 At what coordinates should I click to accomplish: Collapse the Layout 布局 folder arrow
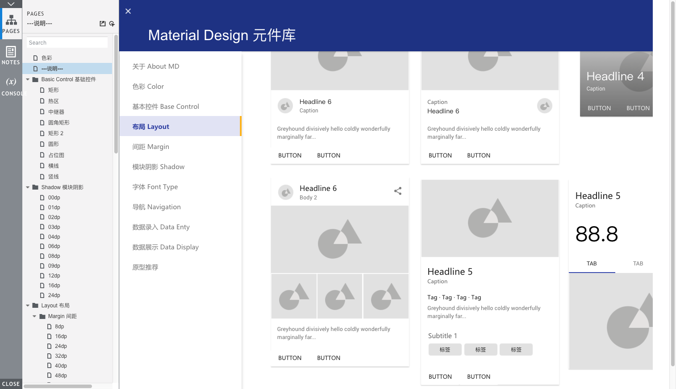point(28,306)
